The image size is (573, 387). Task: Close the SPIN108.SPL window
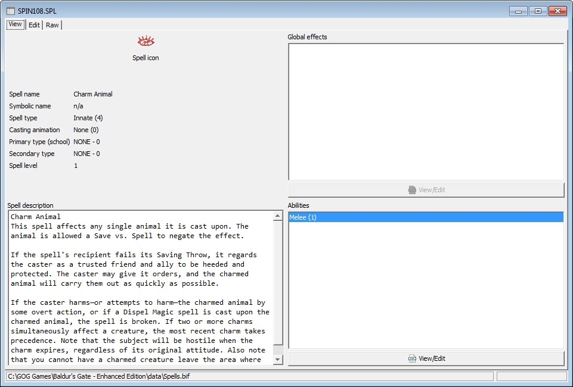[557, 11]
